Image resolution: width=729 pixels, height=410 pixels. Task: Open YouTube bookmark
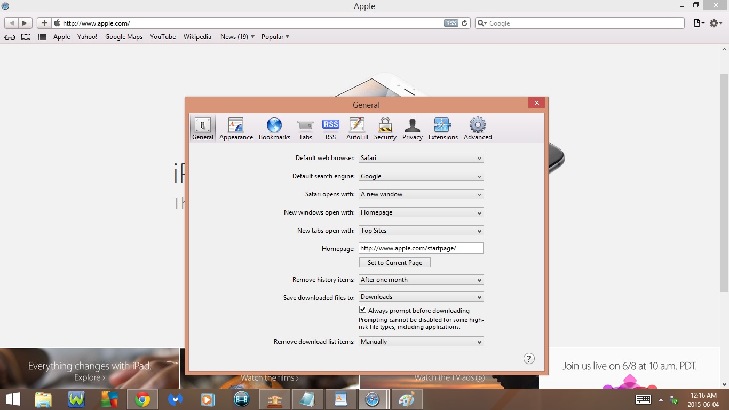[x=163, y=37]
